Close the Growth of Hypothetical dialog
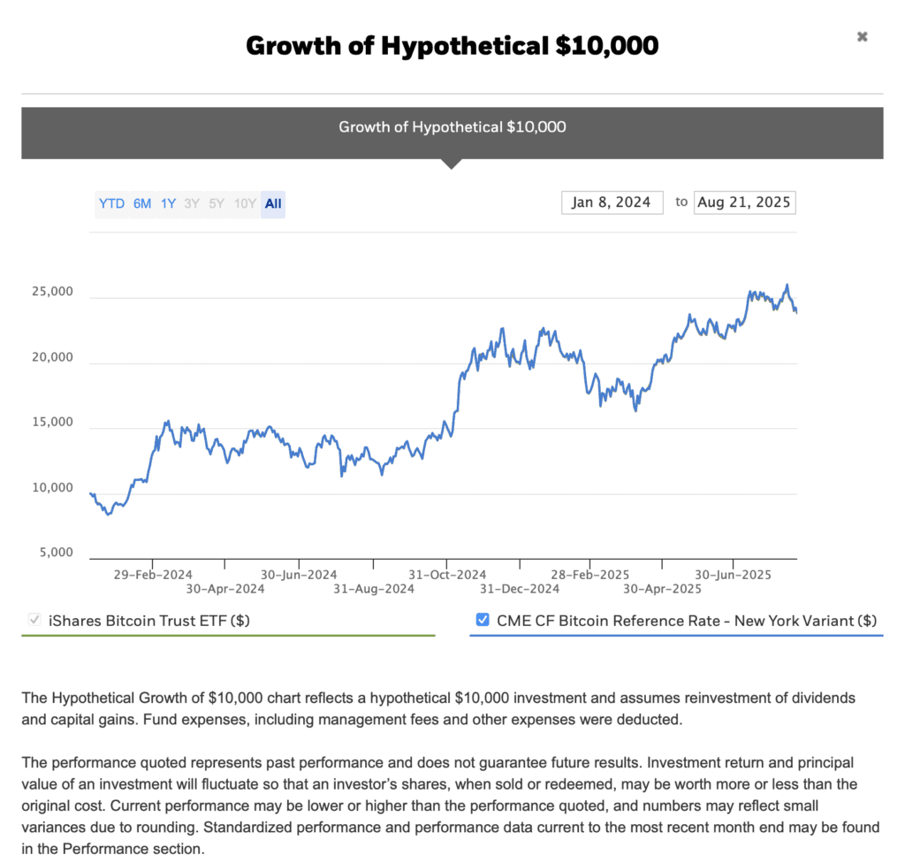The height and width of the screenshot is (855, 905). pos(862,36)
